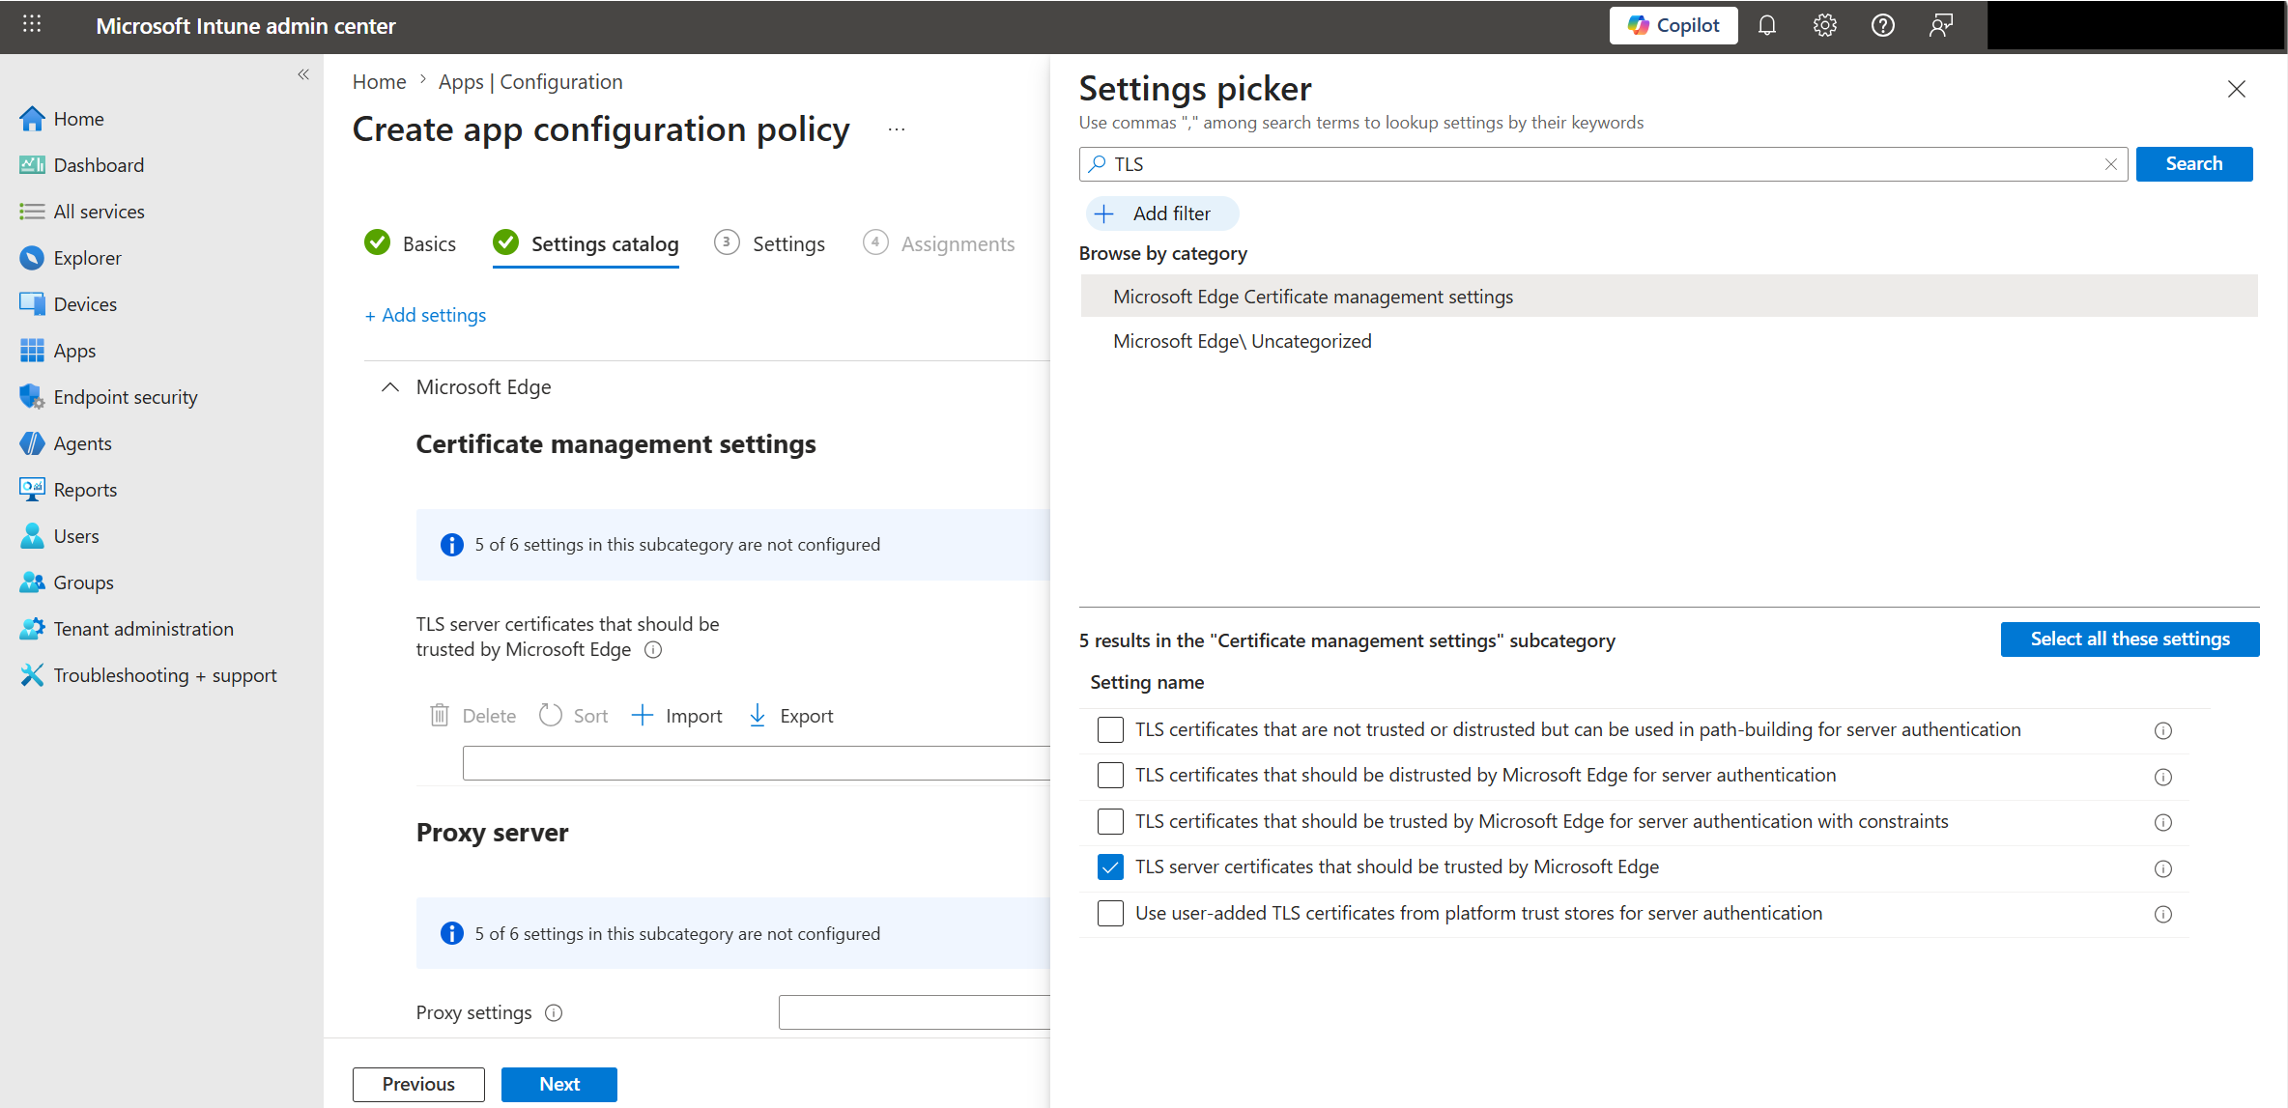Click the Proxy settings input field
Image resolution: width=2288 pixels, height=1108 pixels.
pos(914,1012)
